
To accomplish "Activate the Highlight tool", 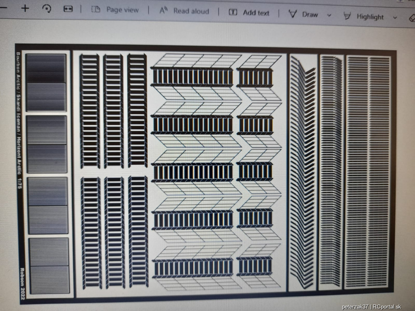I will [x=364, y=17].
